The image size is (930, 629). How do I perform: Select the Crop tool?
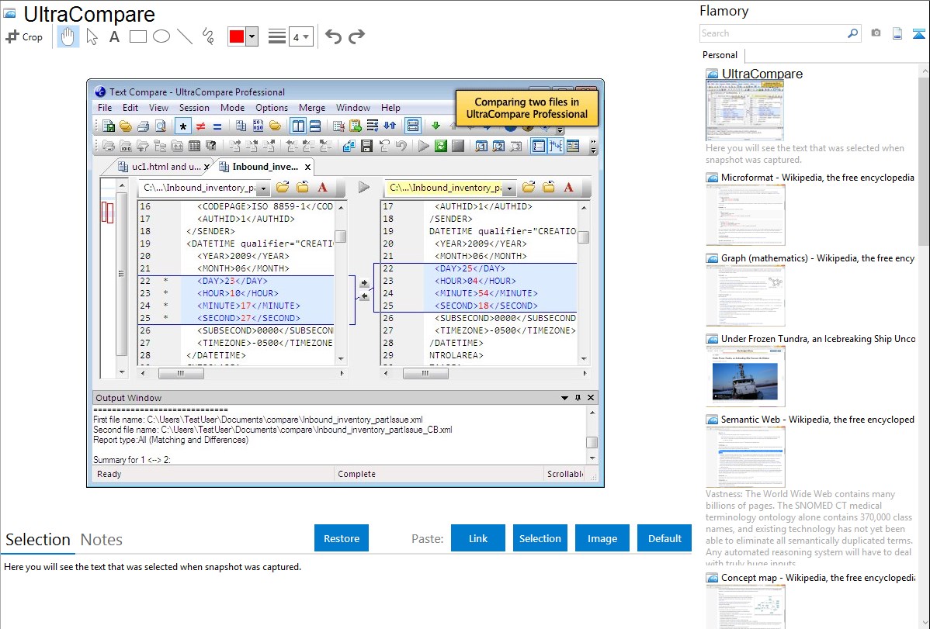pos(24,36)
